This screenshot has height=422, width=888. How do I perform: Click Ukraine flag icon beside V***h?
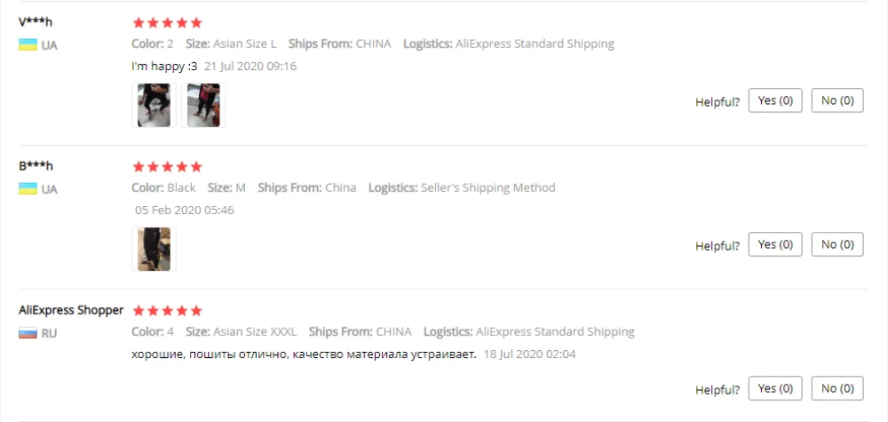28,44
